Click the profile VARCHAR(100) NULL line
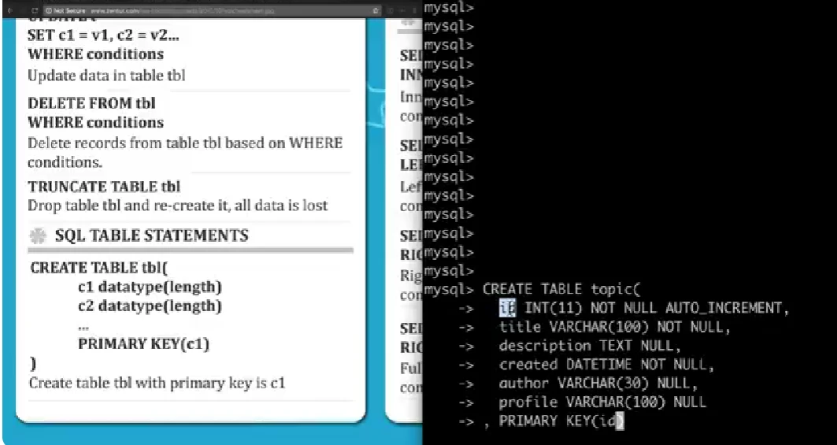Viewport: 837px width, 445px height. [x=602, y=402]
